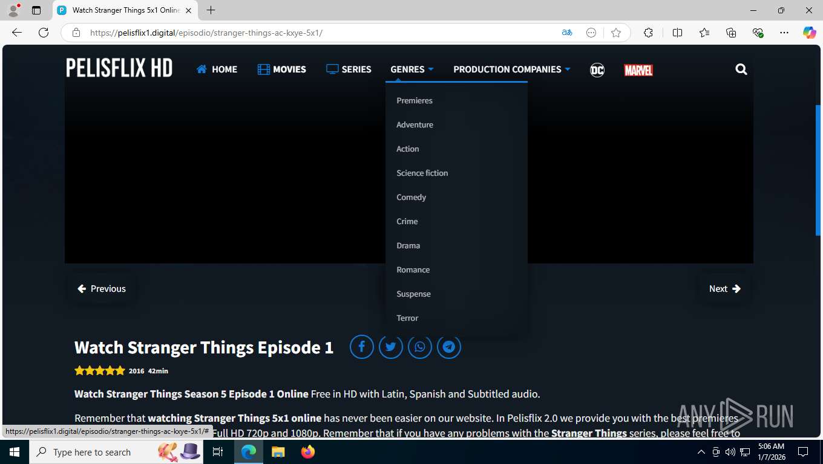This screenshot has width=823, height=464.
Task: Open Firefox from the taskbar
Action: (x=308, y=452)
